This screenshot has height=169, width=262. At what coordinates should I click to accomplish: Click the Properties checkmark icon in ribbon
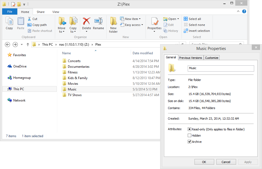pyautogui.click(x=154, y=21)
